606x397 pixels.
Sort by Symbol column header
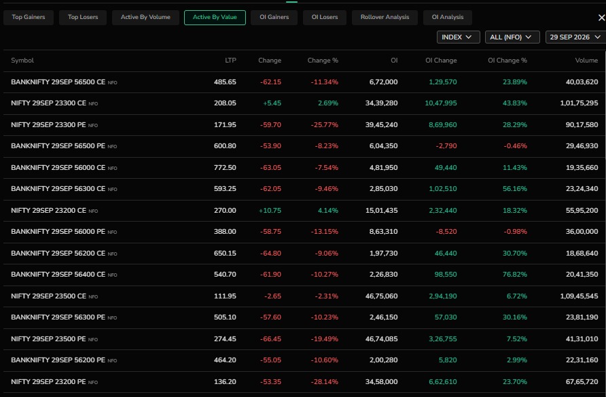22,61
